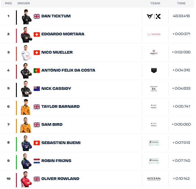The width and height of the screenshot is (196, 189).
Task: Click the TIME column header
Action: pyautogui.click(x=181, y=3)
